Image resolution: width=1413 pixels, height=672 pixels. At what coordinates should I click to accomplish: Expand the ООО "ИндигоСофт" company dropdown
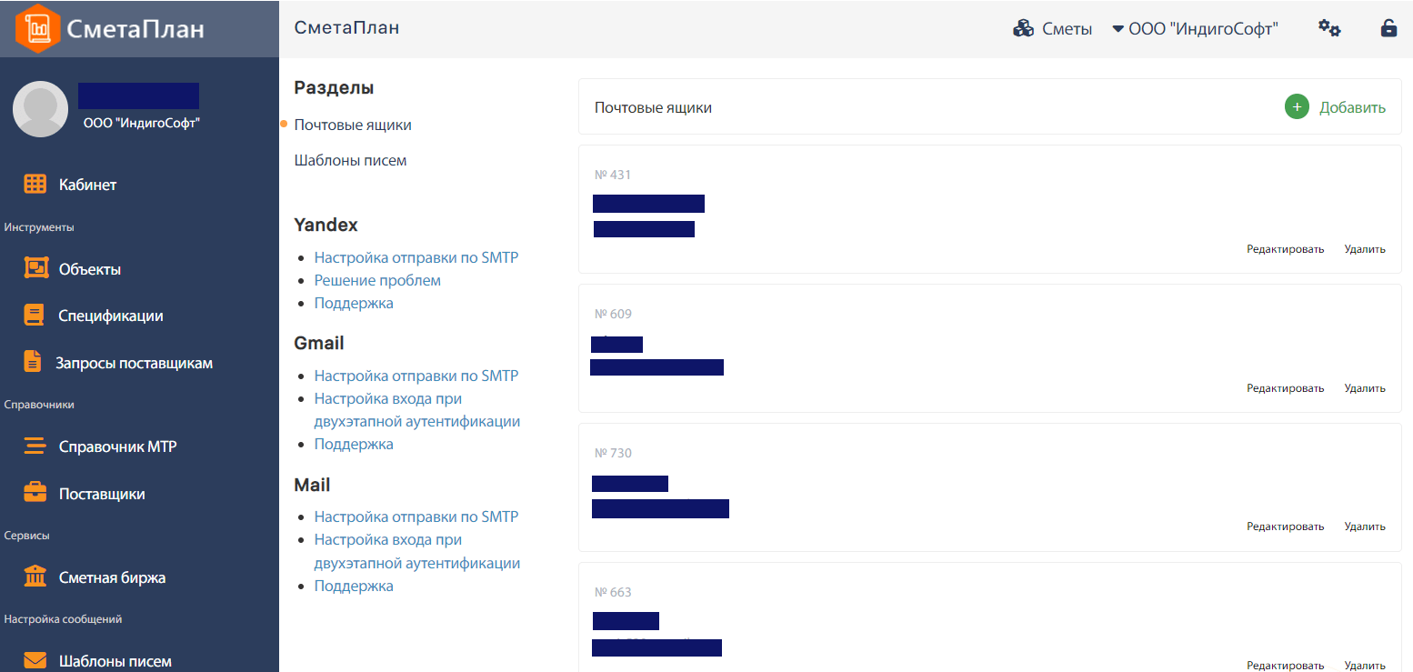point(1195,29)
